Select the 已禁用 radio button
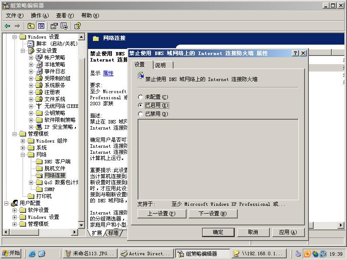This screenshot has height=260, width=347. (140, 114)
